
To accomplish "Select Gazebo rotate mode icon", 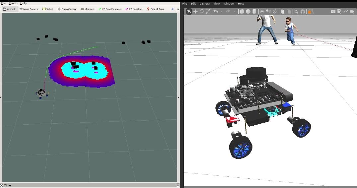I will point(202,11).
